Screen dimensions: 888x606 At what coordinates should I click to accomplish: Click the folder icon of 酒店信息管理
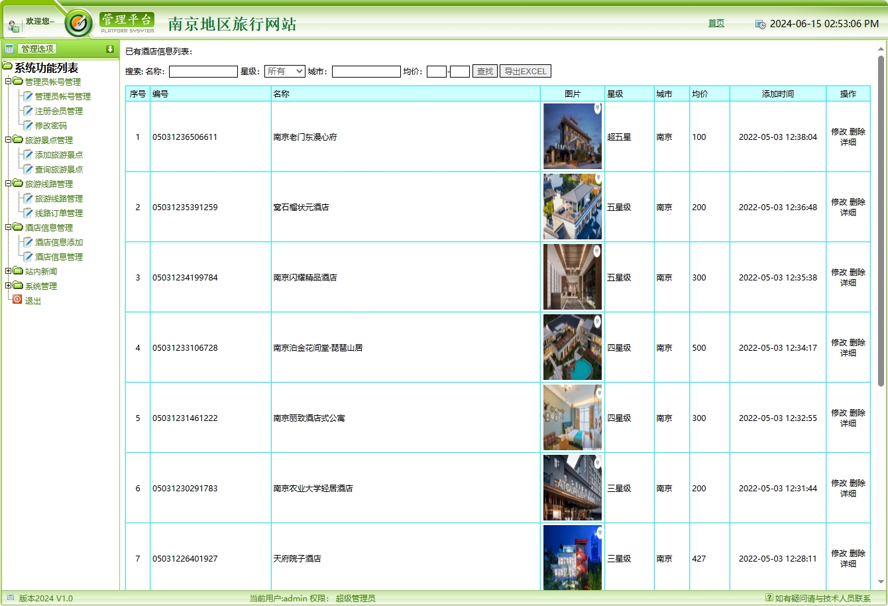tap(18, 227)
